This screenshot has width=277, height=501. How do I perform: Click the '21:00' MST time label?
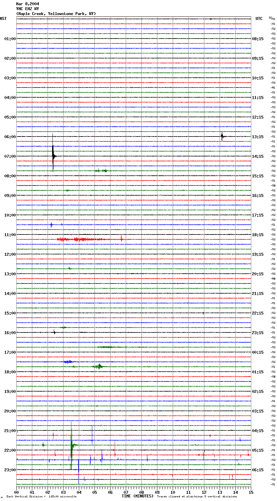(10, 431)
